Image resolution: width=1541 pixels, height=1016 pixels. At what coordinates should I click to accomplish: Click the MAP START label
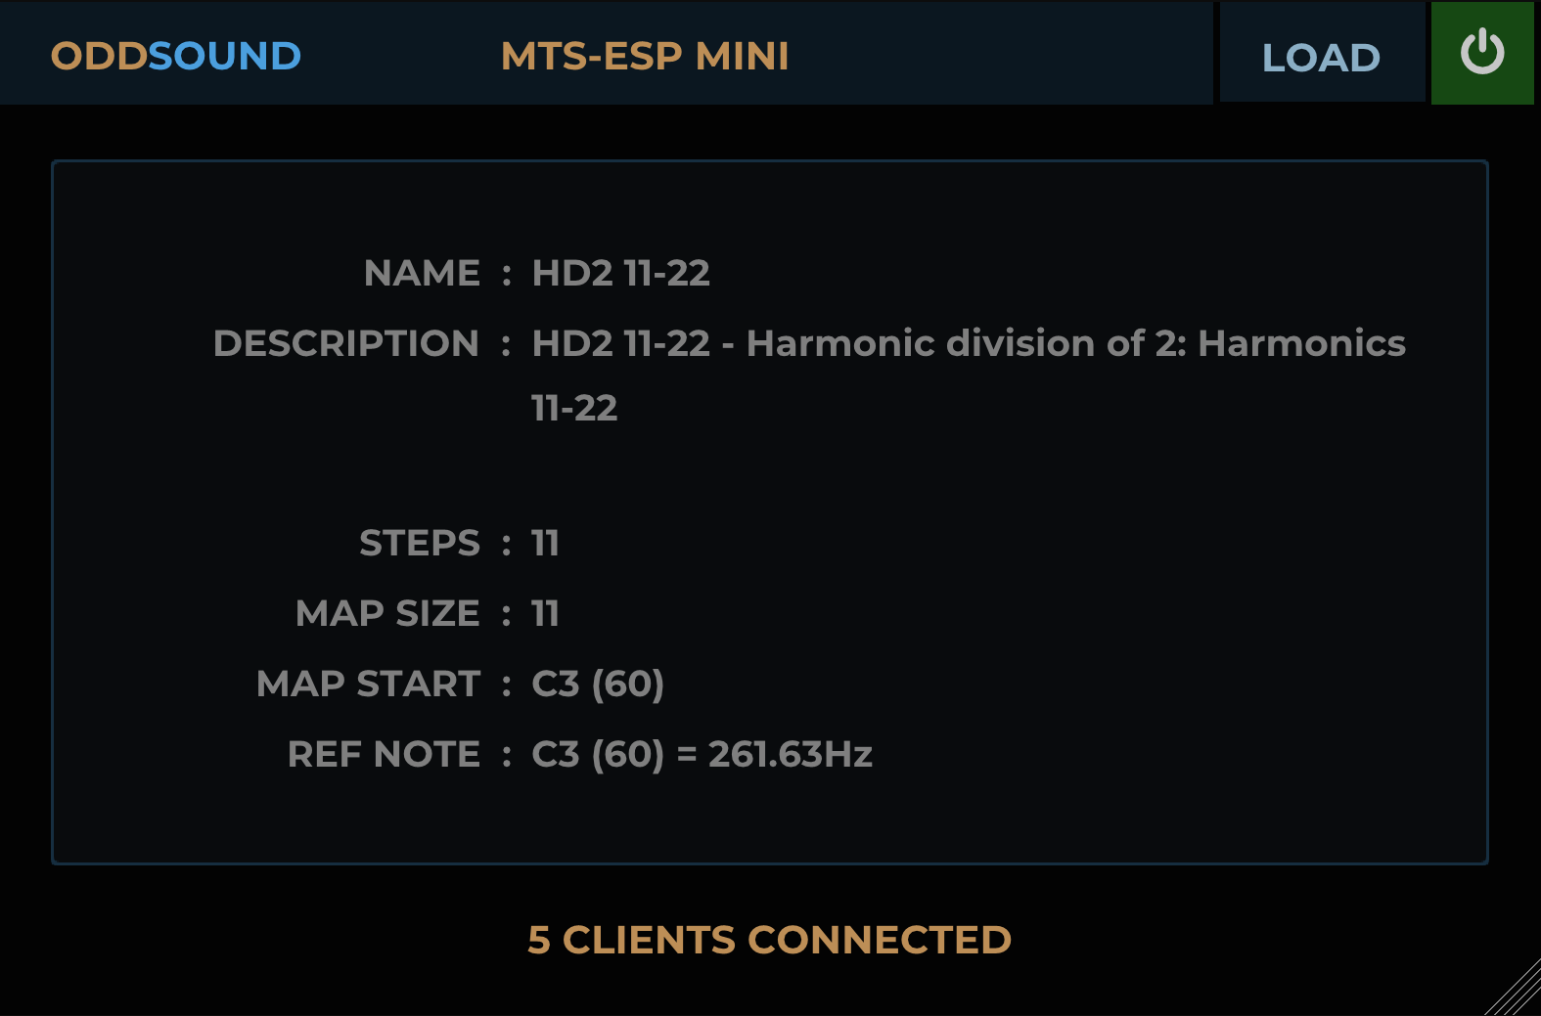(x=368, y=684)
